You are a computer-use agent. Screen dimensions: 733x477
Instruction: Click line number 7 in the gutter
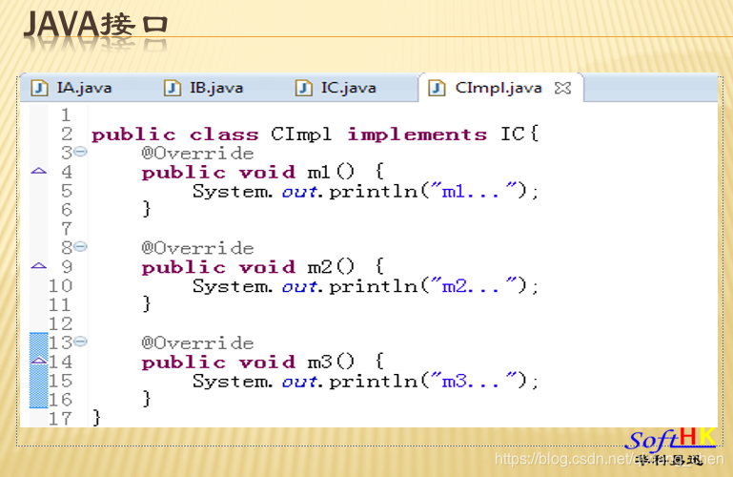[x=67, y=229]
